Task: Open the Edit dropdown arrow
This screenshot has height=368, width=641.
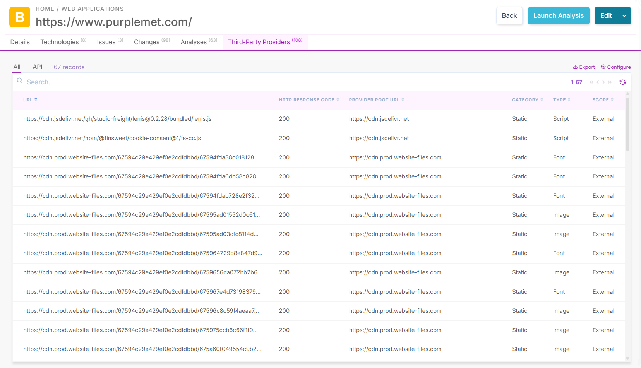Action: pyautogui.click(x=624, y=16)
